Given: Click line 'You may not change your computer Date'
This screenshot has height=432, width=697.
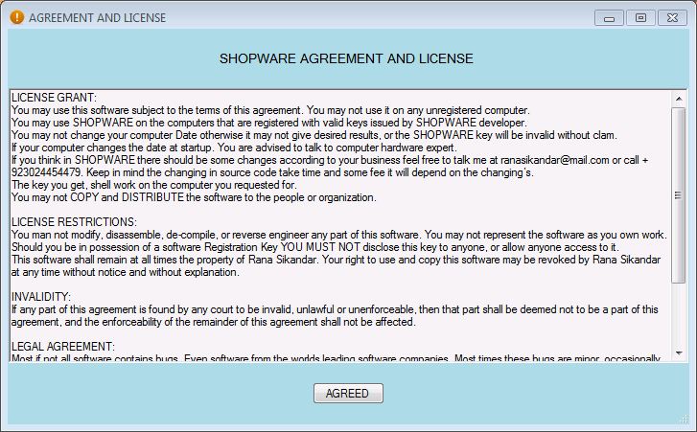Looking at the screenshot, I should coord(314,135).
